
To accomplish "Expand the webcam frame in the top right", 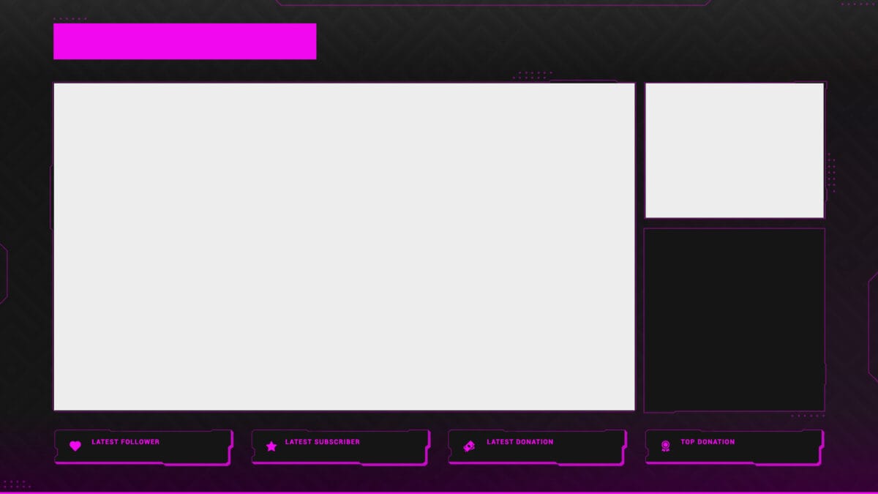I will click(734, 149).
